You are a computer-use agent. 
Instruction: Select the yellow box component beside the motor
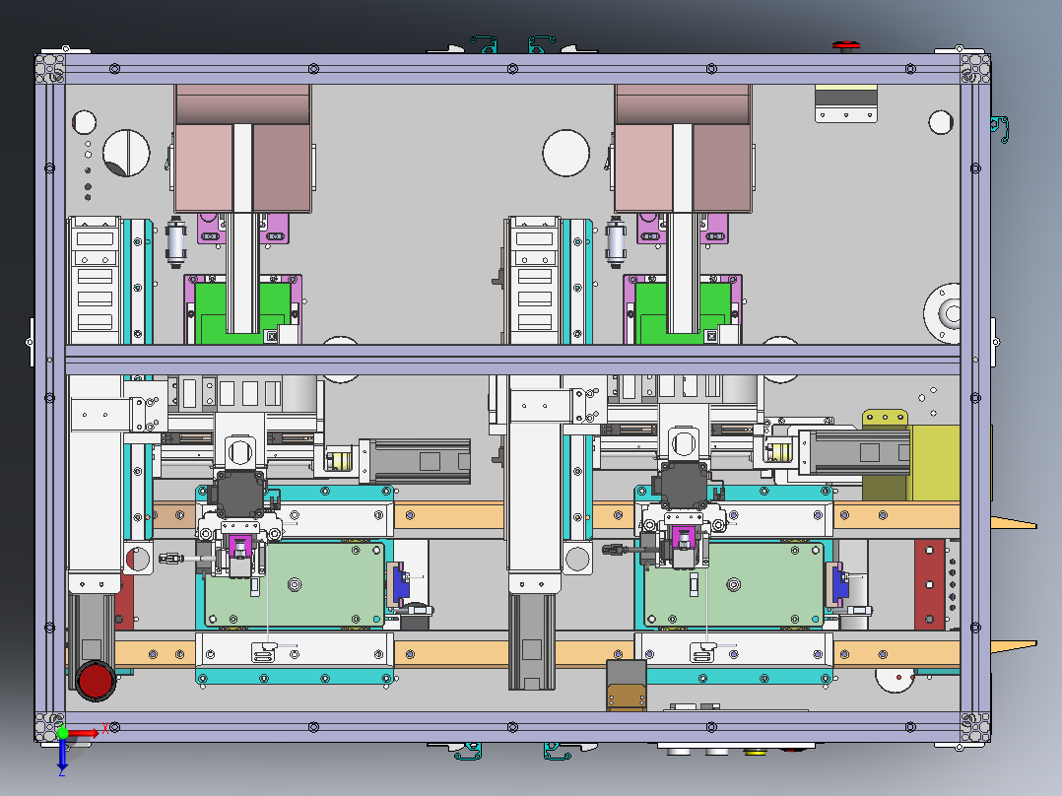pos(935,463)
